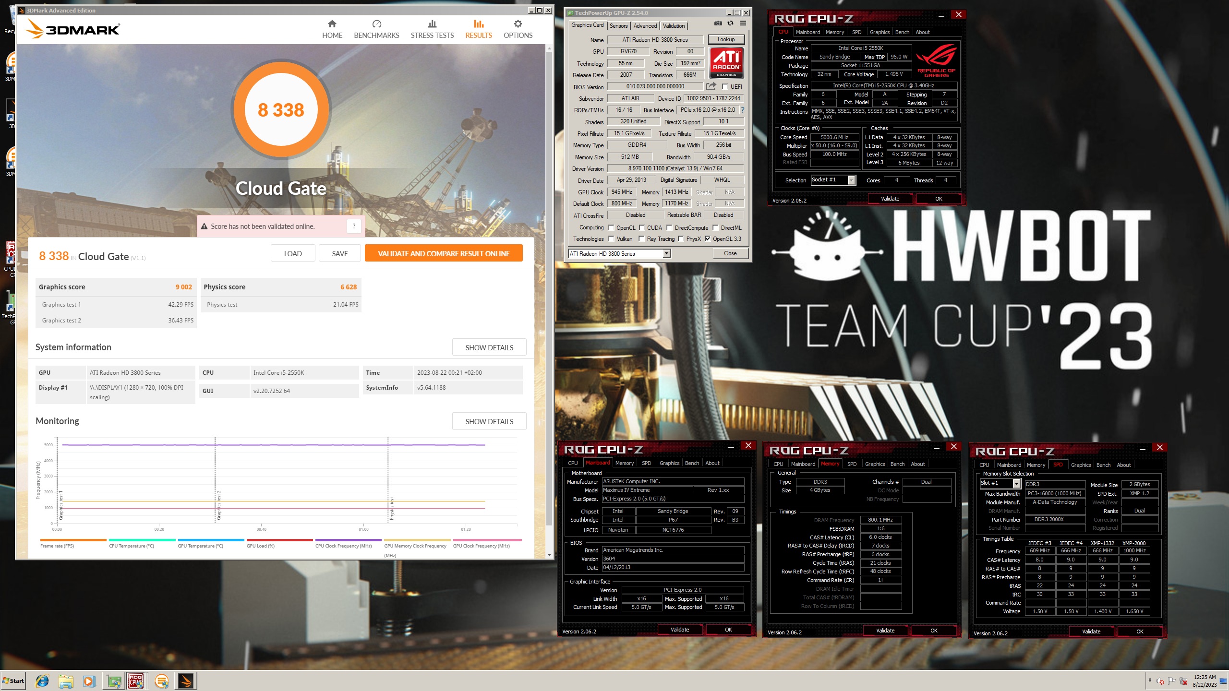Viewport: 1229px width, 691px height.
Task: Click the question mark on the validation warning
Action: (354, 226)
